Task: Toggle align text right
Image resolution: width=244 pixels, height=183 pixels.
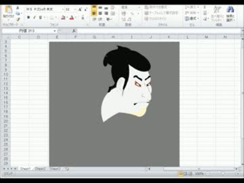Action: [x=106, y=13]
